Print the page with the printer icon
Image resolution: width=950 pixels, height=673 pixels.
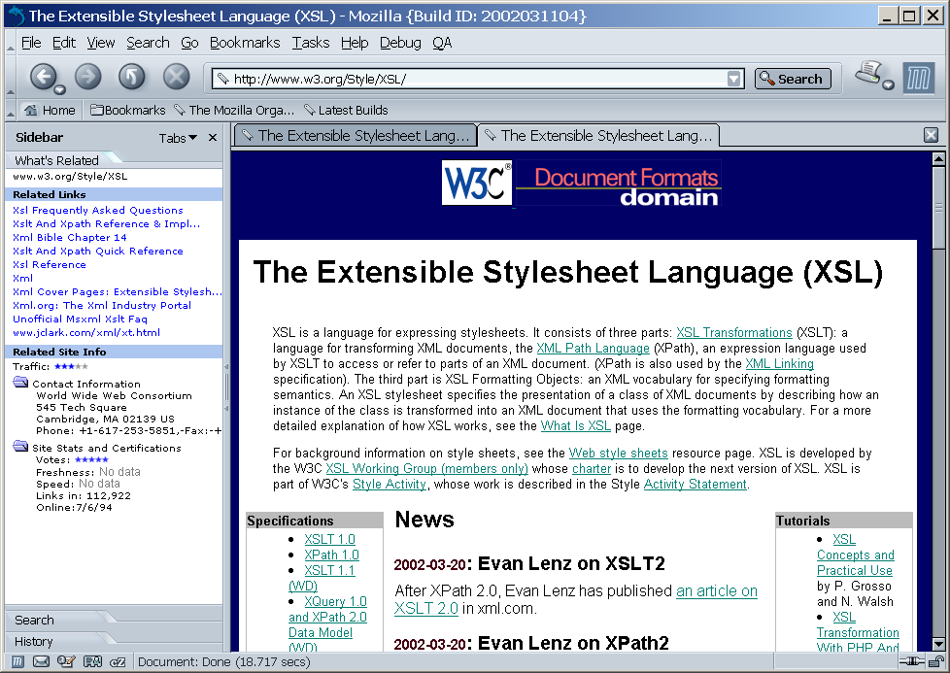[x=867, y=73]
